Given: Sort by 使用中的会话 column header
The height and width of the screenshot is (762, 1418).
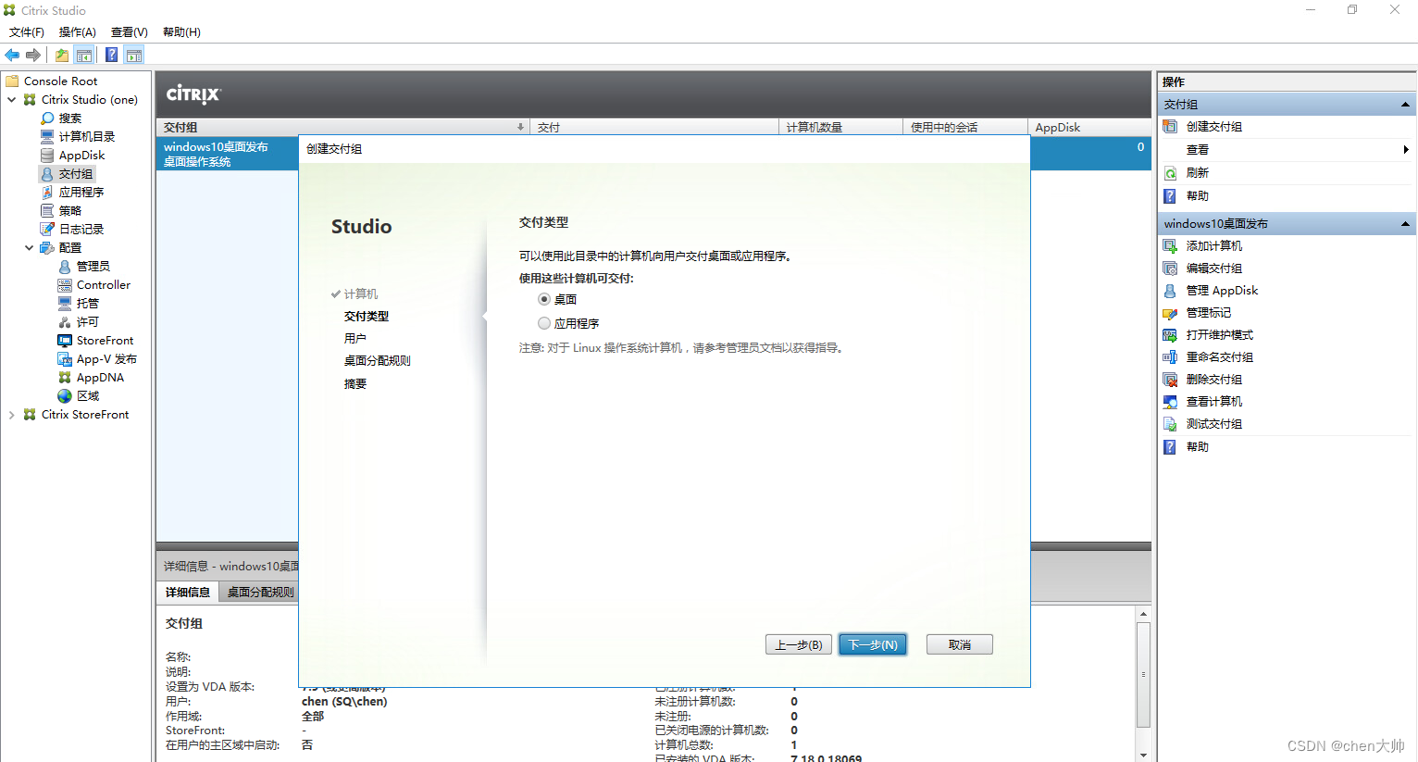Looking at the screenshot, I should 964,128.
